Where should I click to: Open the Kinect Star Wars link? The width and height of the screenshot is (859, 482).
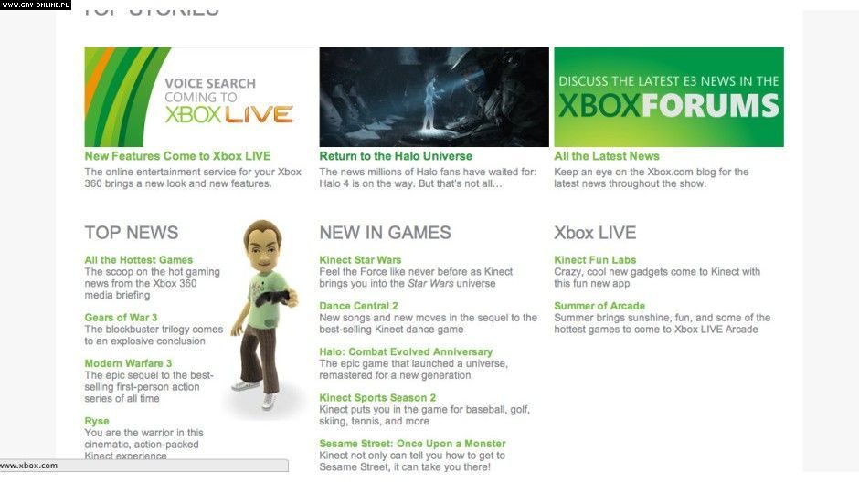click(x=360, y=260)
